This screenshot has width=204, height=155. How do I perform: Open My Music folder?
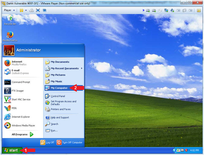point(54,82)
